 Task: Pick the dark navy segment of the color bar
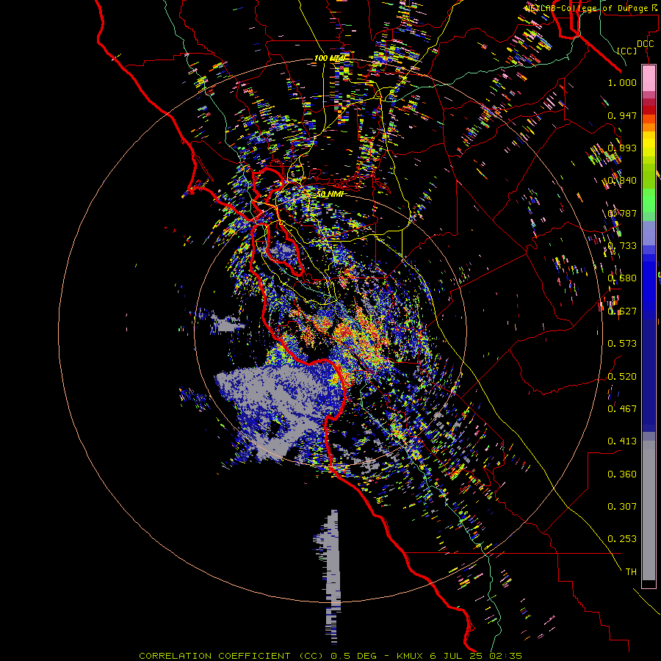pyautogui.click(x=649, y=375)
